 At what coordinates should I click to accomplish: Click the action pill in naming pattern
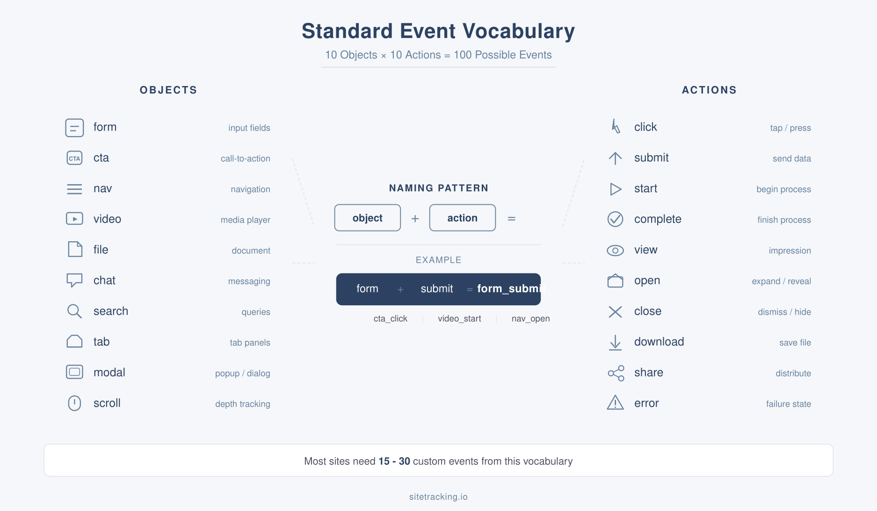pos(462,217)
